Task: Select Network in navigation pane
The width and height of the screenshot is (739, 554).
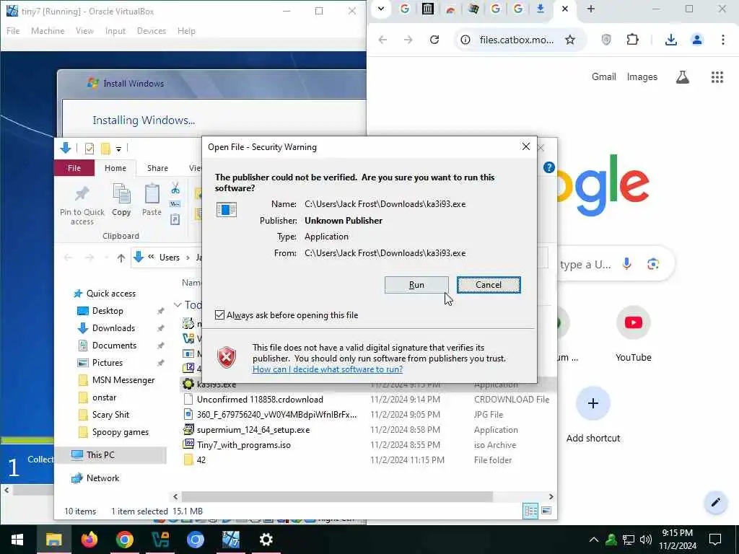Action: (102, 478)
